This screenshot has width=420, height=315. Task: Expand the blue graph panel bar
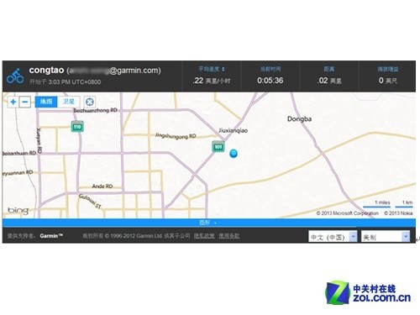pos(209,223)
